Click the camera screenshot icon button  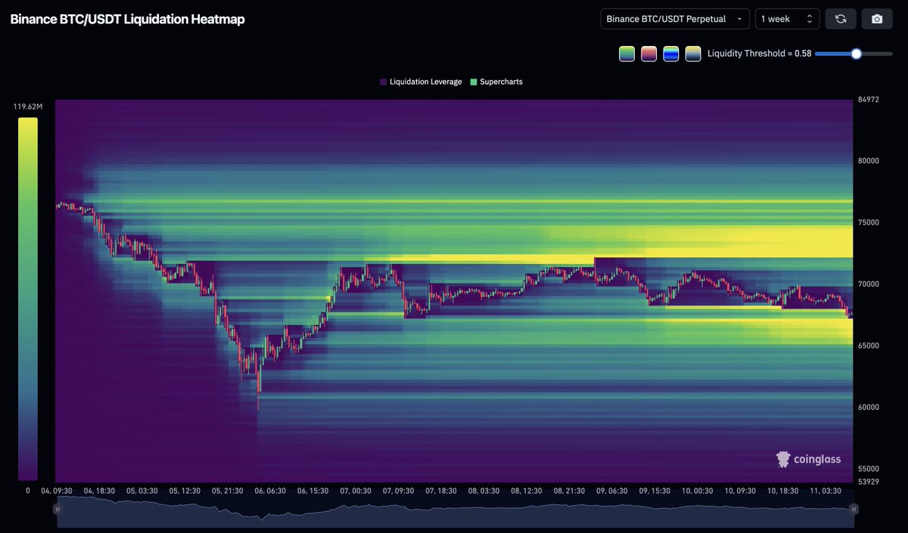[877, 19]
